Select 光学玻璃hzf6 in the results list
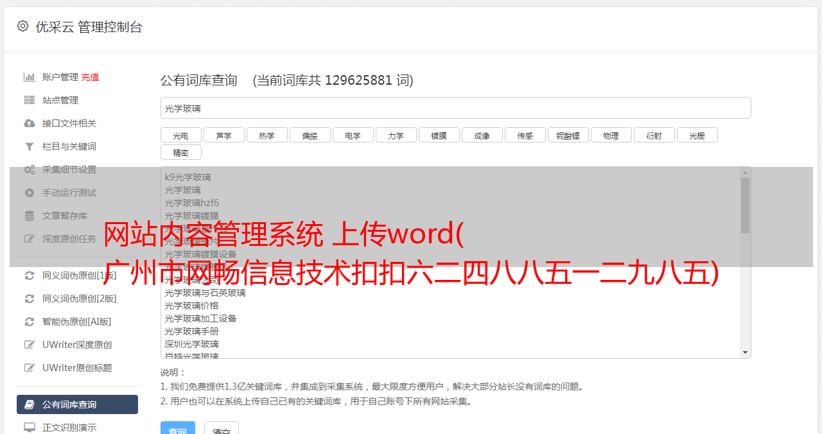Screen dimensions: 822x434 (191, 203)
